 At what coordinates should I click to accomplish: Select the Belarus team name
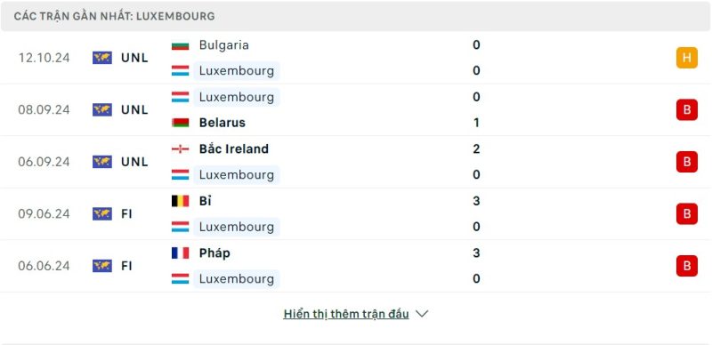[222, 123]
